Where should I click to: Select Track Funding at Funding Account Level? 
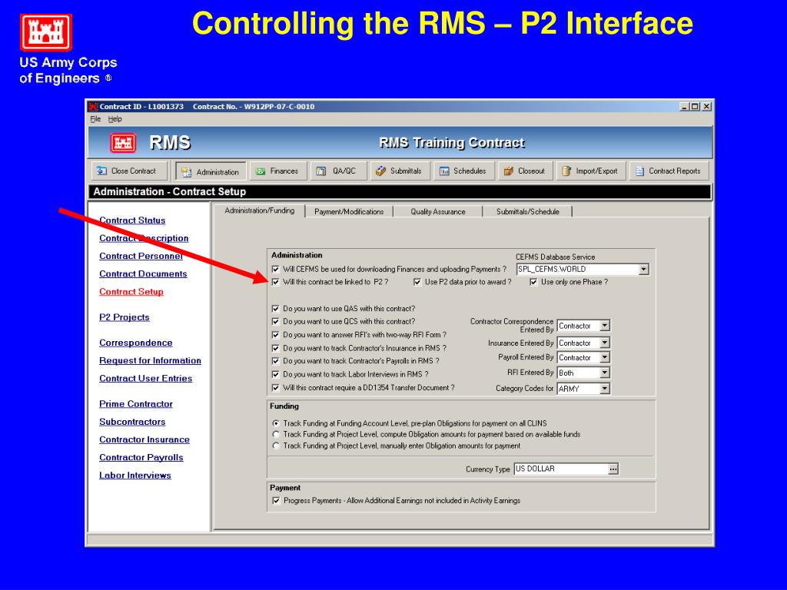[x=276, y=423]
